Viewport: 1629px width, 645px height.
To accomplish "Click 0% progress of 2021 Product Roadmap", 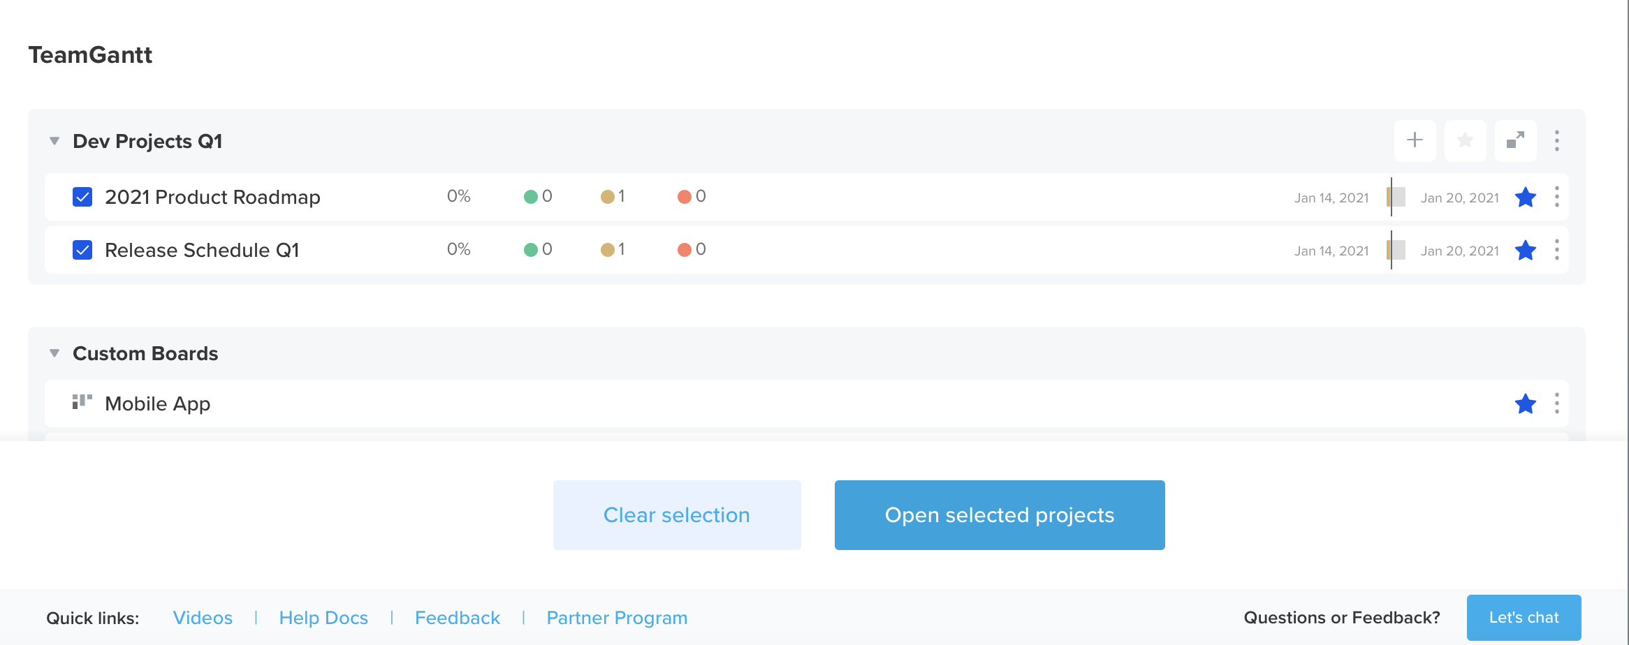I will (459, 196).
